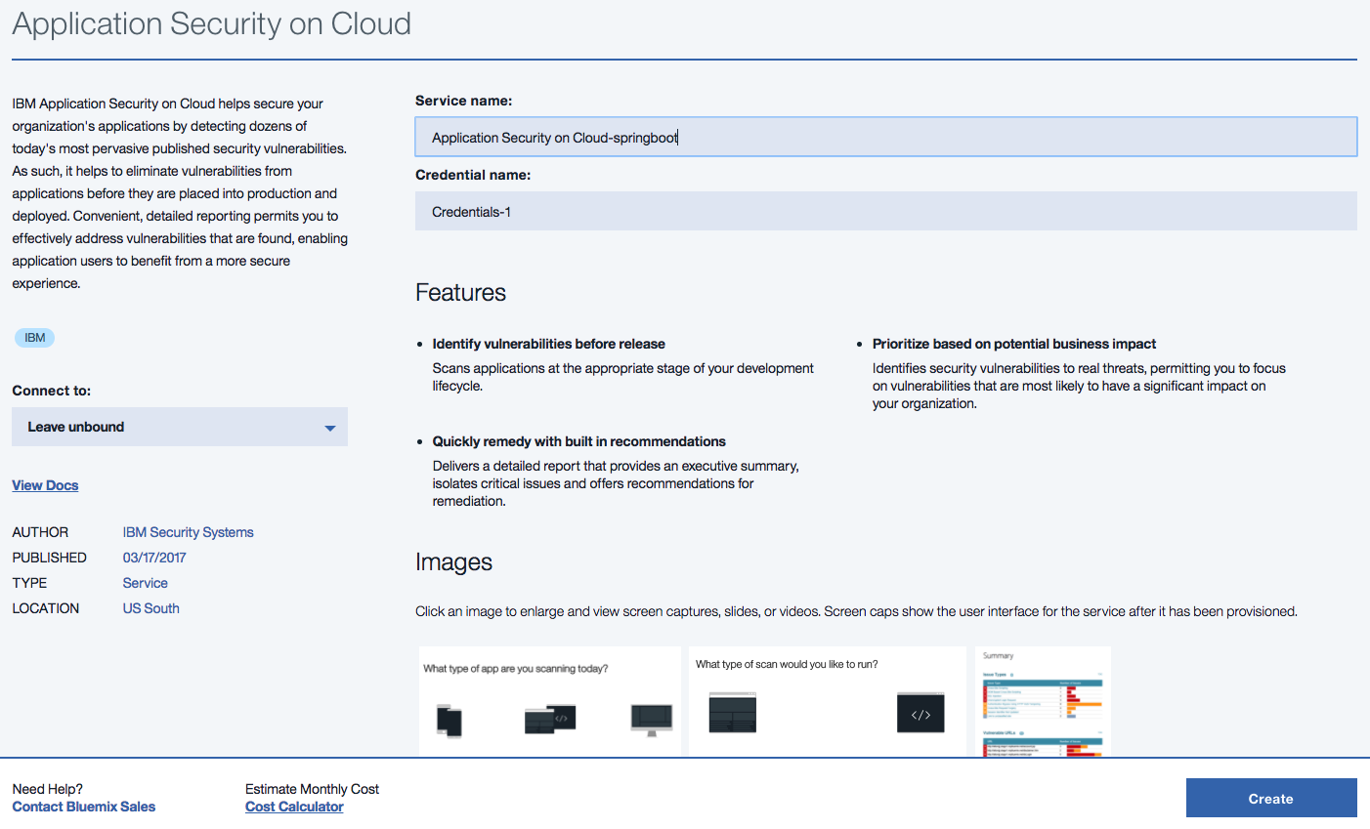Select the Service type link
Viewport: 1370px width, 829px height.
pyautogui.click(x=145, y=583)
